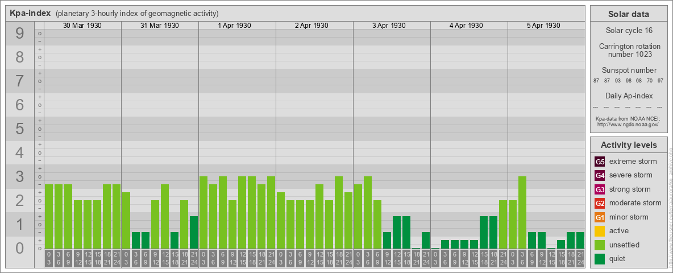Select the 31 Mar 1930 date header
Screen dimensions: 673x273
point(160,26)
